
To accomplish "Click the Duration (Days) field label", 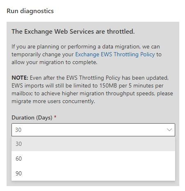I will click(32, 117).
